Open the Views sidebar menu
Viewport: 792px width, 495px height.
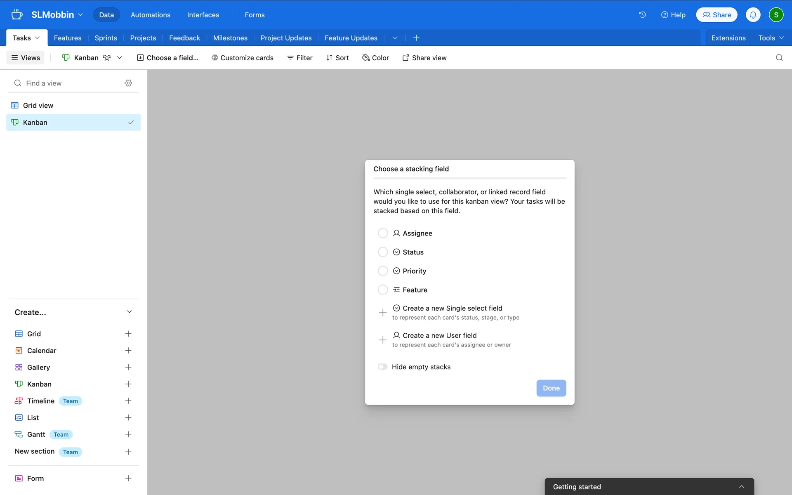point(25,58)
